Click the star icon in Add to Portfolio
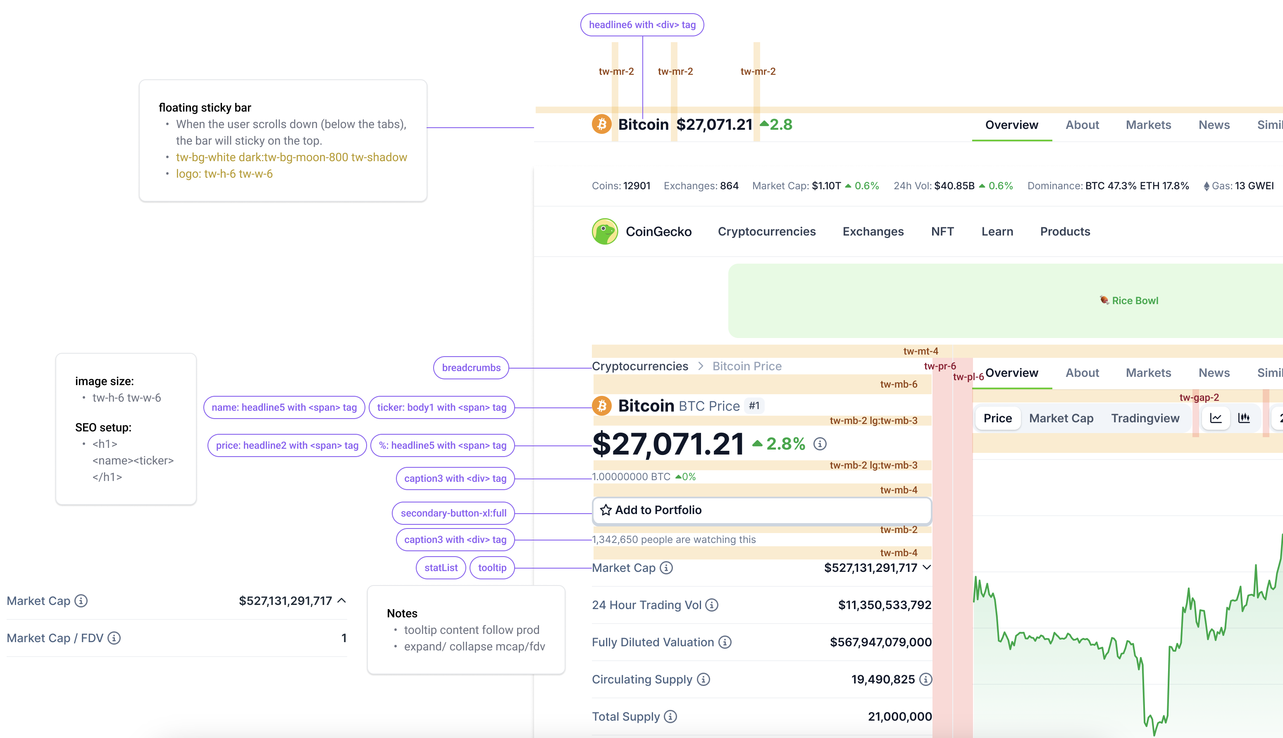This screenshot has height=738, width=1283. pos(606,510)
